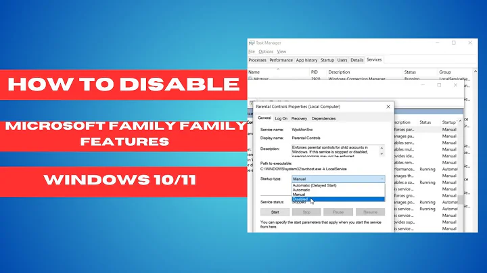487x273 pixels.
Task: Open the Options menu in Task Manager
Action: [x=266, y=51]
